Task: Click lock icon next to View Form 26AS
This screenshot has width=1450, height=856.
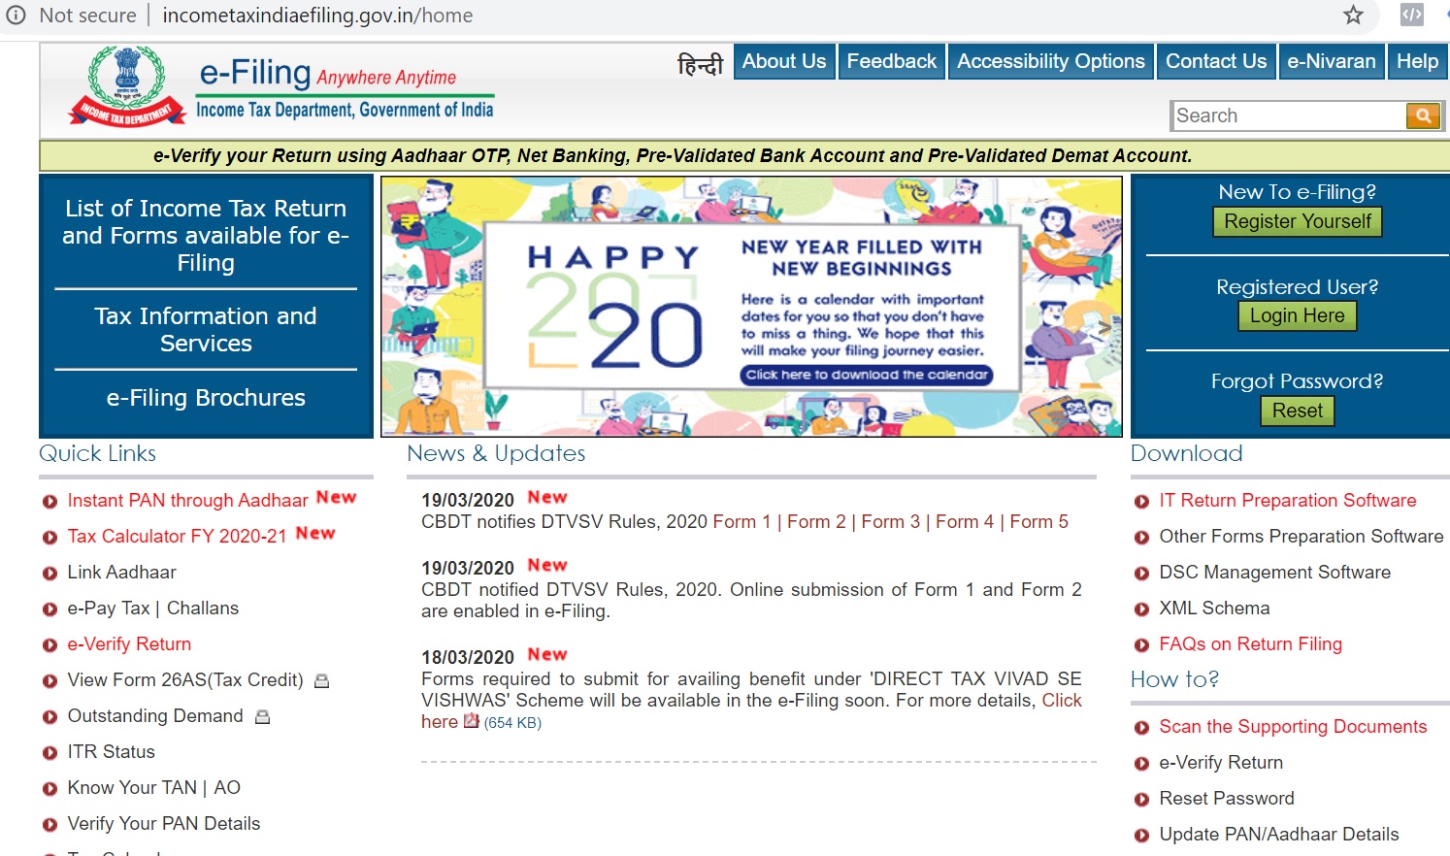Action: [x=322, y=681]
